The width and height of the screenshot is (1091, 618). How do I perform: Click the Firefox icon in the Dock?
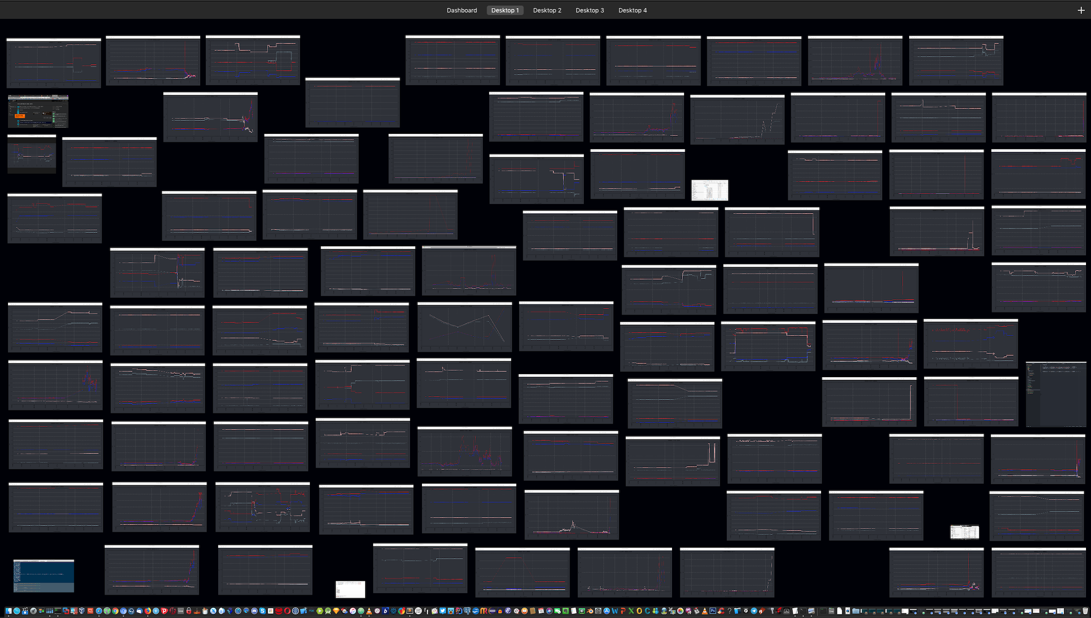(147, 611)
